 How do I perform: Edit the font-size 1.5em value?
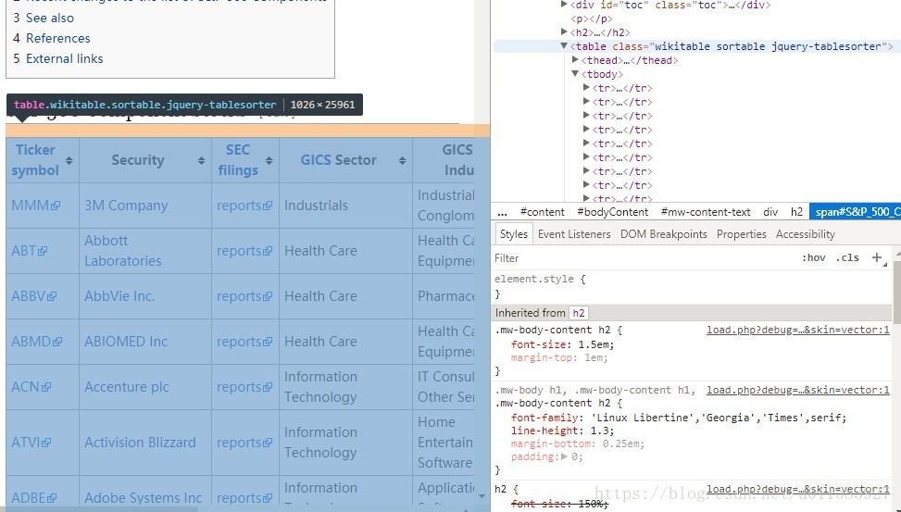click(x=594, y=344)
